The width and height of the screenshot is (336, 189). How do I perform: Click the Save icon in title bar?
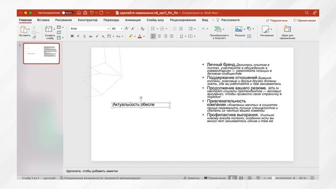tap(85, 13)
